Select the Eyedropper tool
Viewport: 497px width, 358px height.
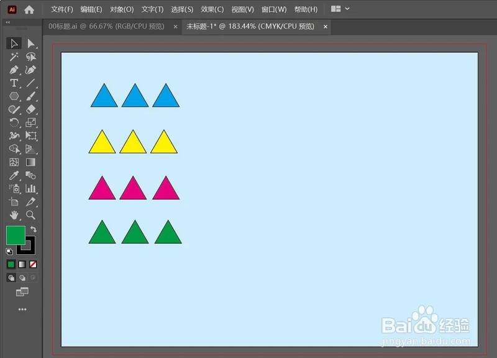[x=14, y=176]
